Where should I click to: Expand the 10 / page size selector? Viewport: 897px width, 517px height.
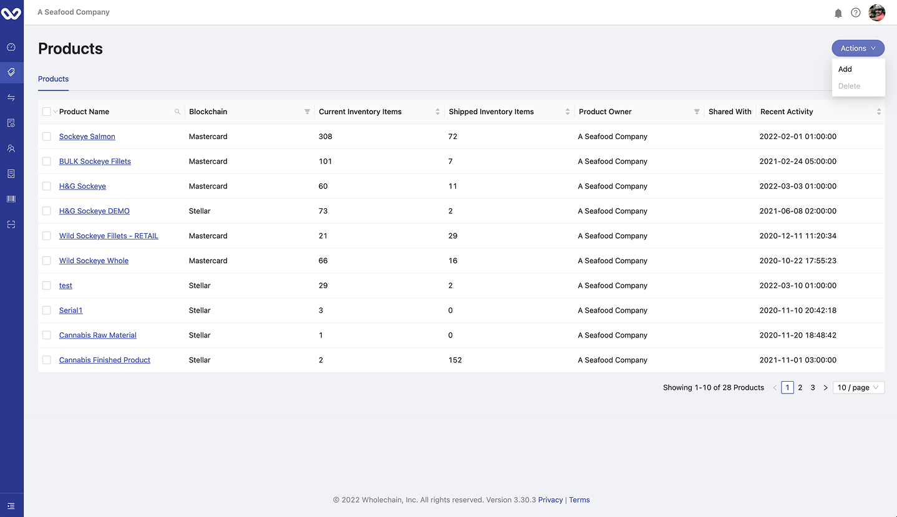(x=858, y=387)
